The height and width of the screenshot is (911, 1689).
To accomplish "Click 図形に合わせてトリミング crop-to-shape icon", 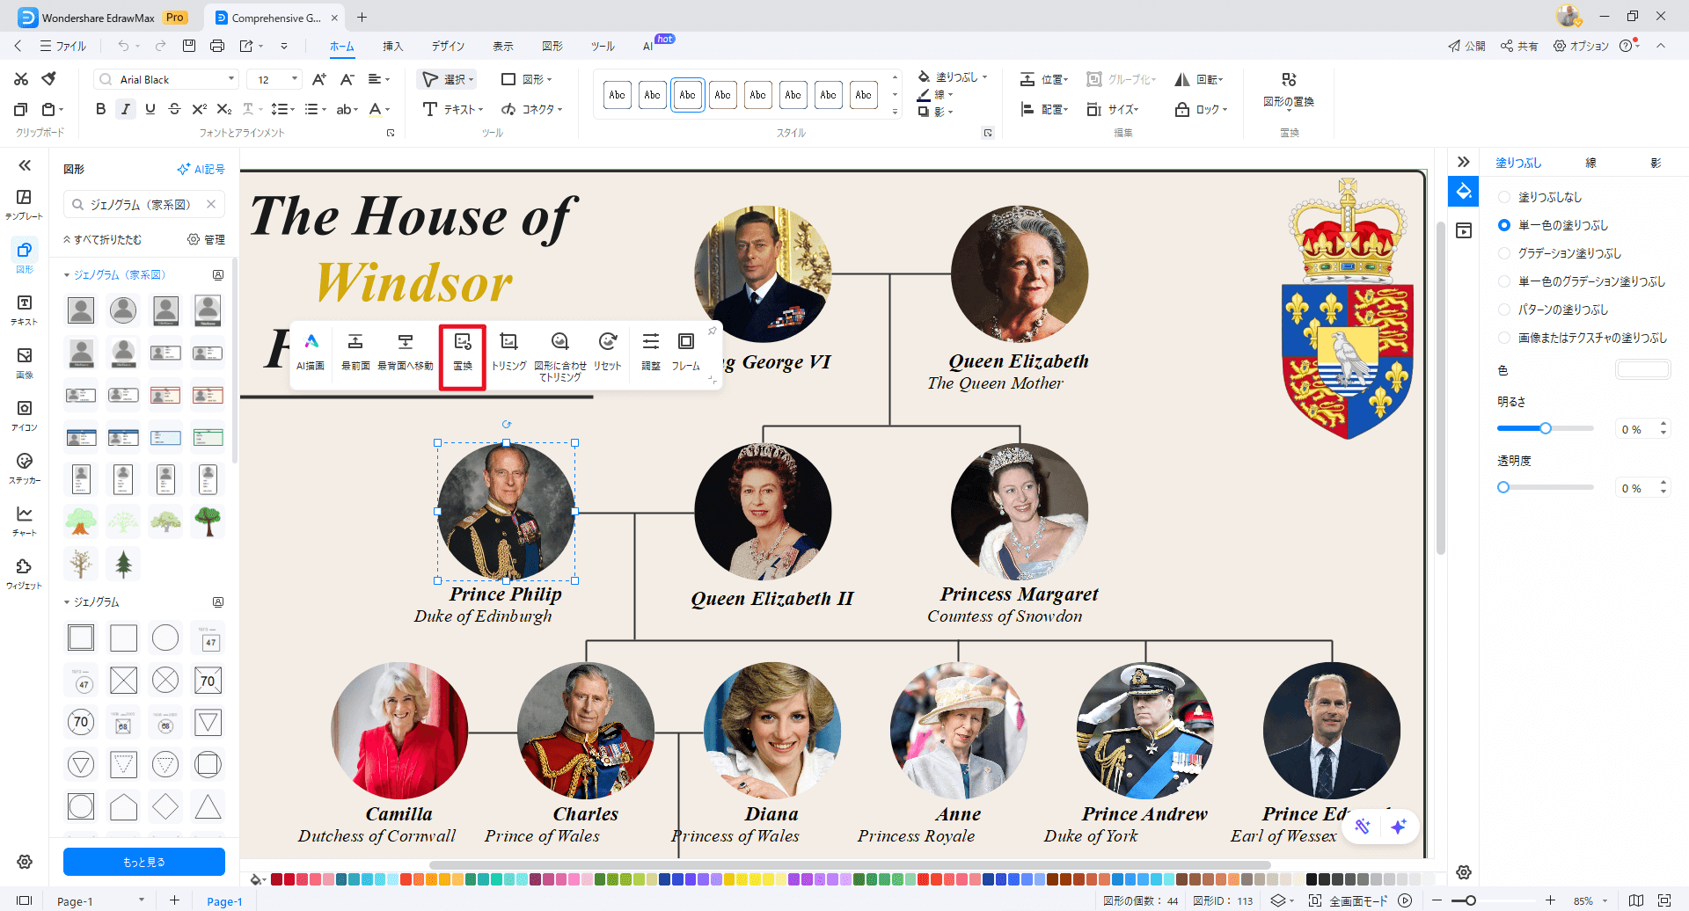I will pos(560,356).
